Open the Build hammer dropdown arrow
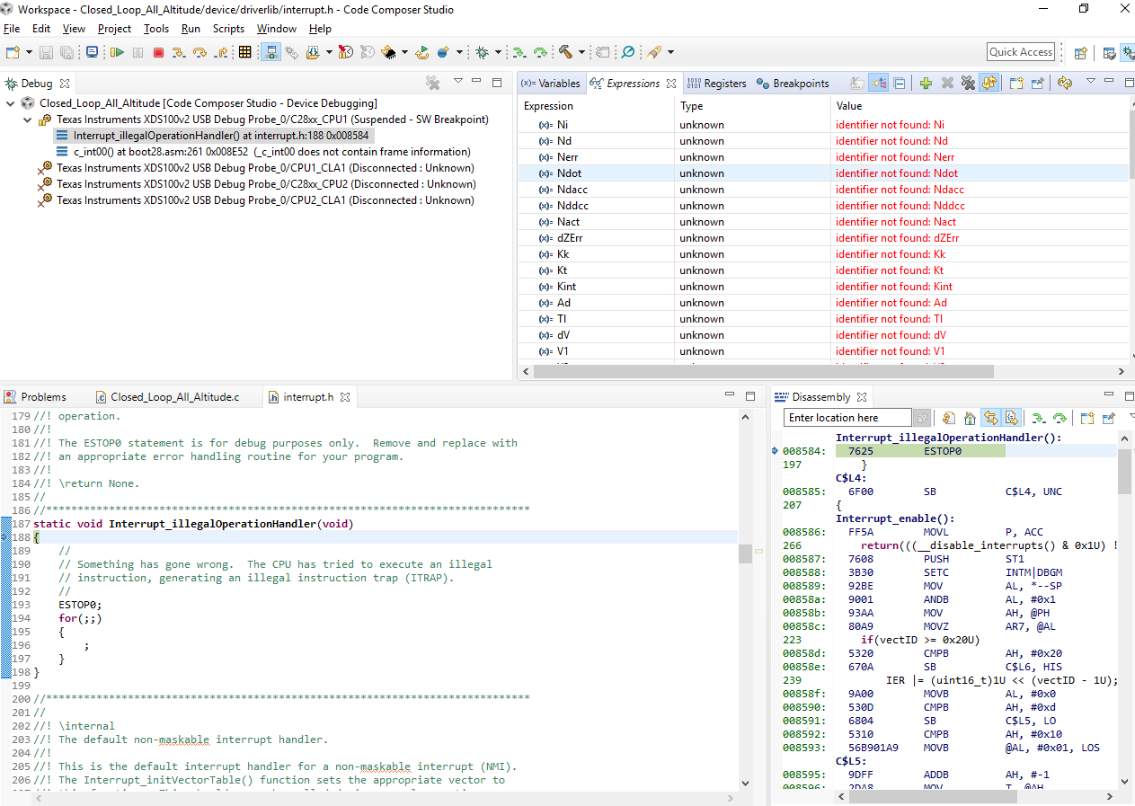 coord(581,53)
